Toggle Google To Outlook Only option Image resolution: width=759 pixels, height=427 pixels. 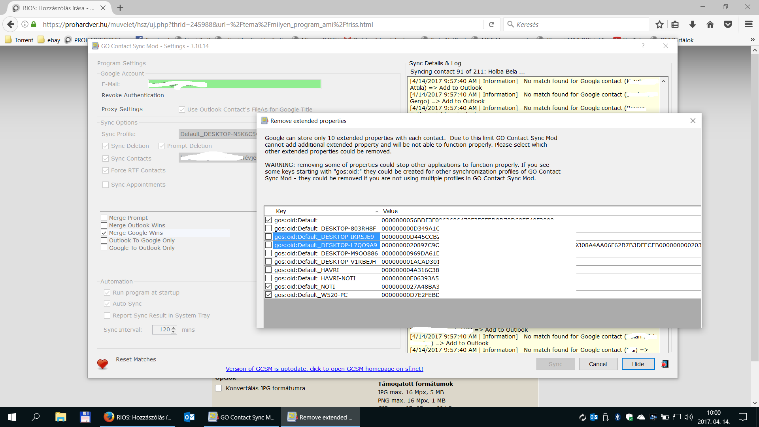click(x=104, y=248)
